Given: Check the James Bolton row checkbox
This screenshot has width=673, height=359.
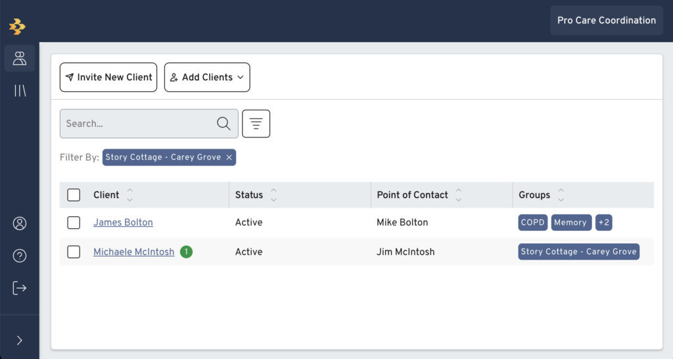Looking at the screenshot, I should pyautogui.click(x=74, y=222).
